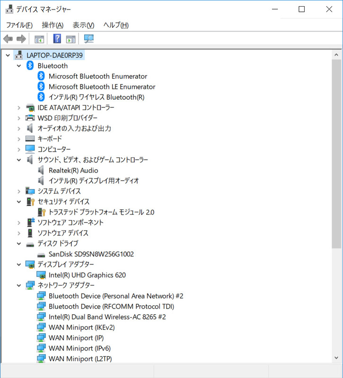Click the printer icon of WSD 印刷プロバイダー
Viewport: 343px width, 378px height.
30,118
